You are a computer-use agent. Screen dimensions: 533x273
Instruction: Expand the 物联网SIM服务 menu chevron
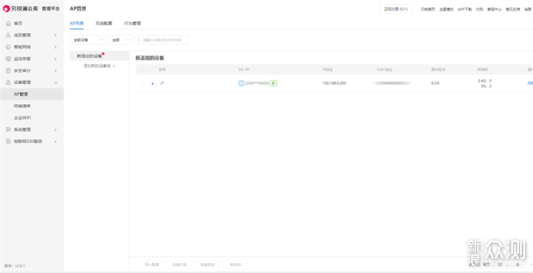point(56,141)
